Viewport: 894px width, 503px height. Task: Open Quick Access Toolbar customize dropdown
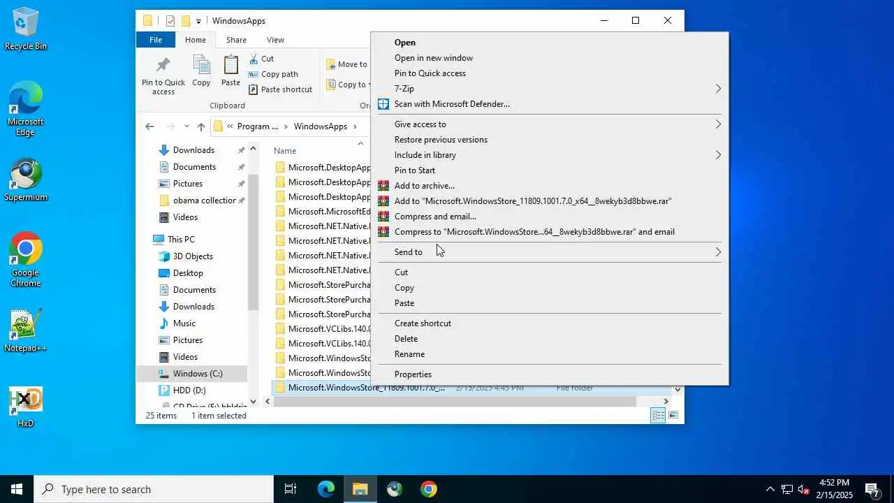pos(198,21)
